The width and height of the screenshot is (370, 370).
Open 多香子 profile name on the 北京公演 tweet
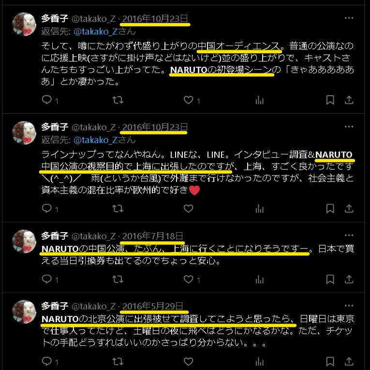coord(55,306)
